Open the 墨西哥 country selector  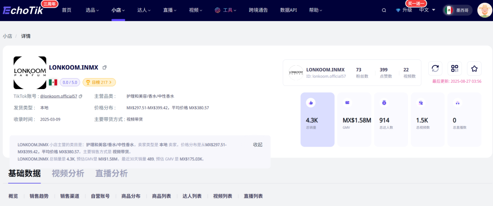[457, 10]
